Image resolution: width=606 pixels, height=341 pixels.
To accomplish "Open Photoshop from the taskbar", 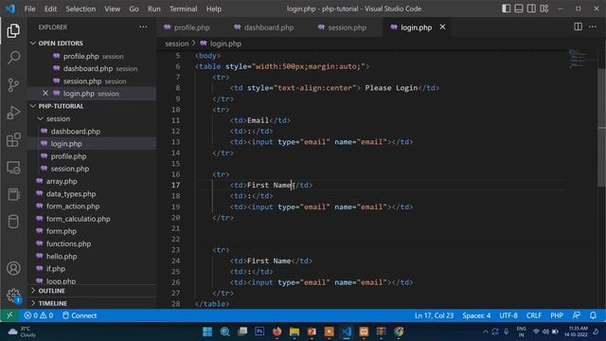I will click(x=259, y=332).
